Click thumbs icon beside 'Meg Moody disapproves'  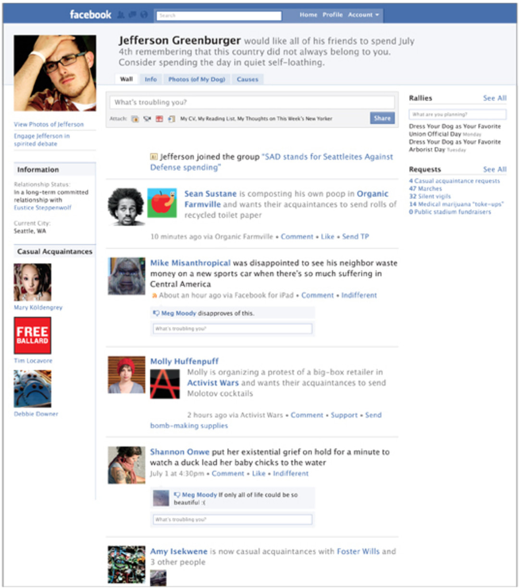pos(156,313)
